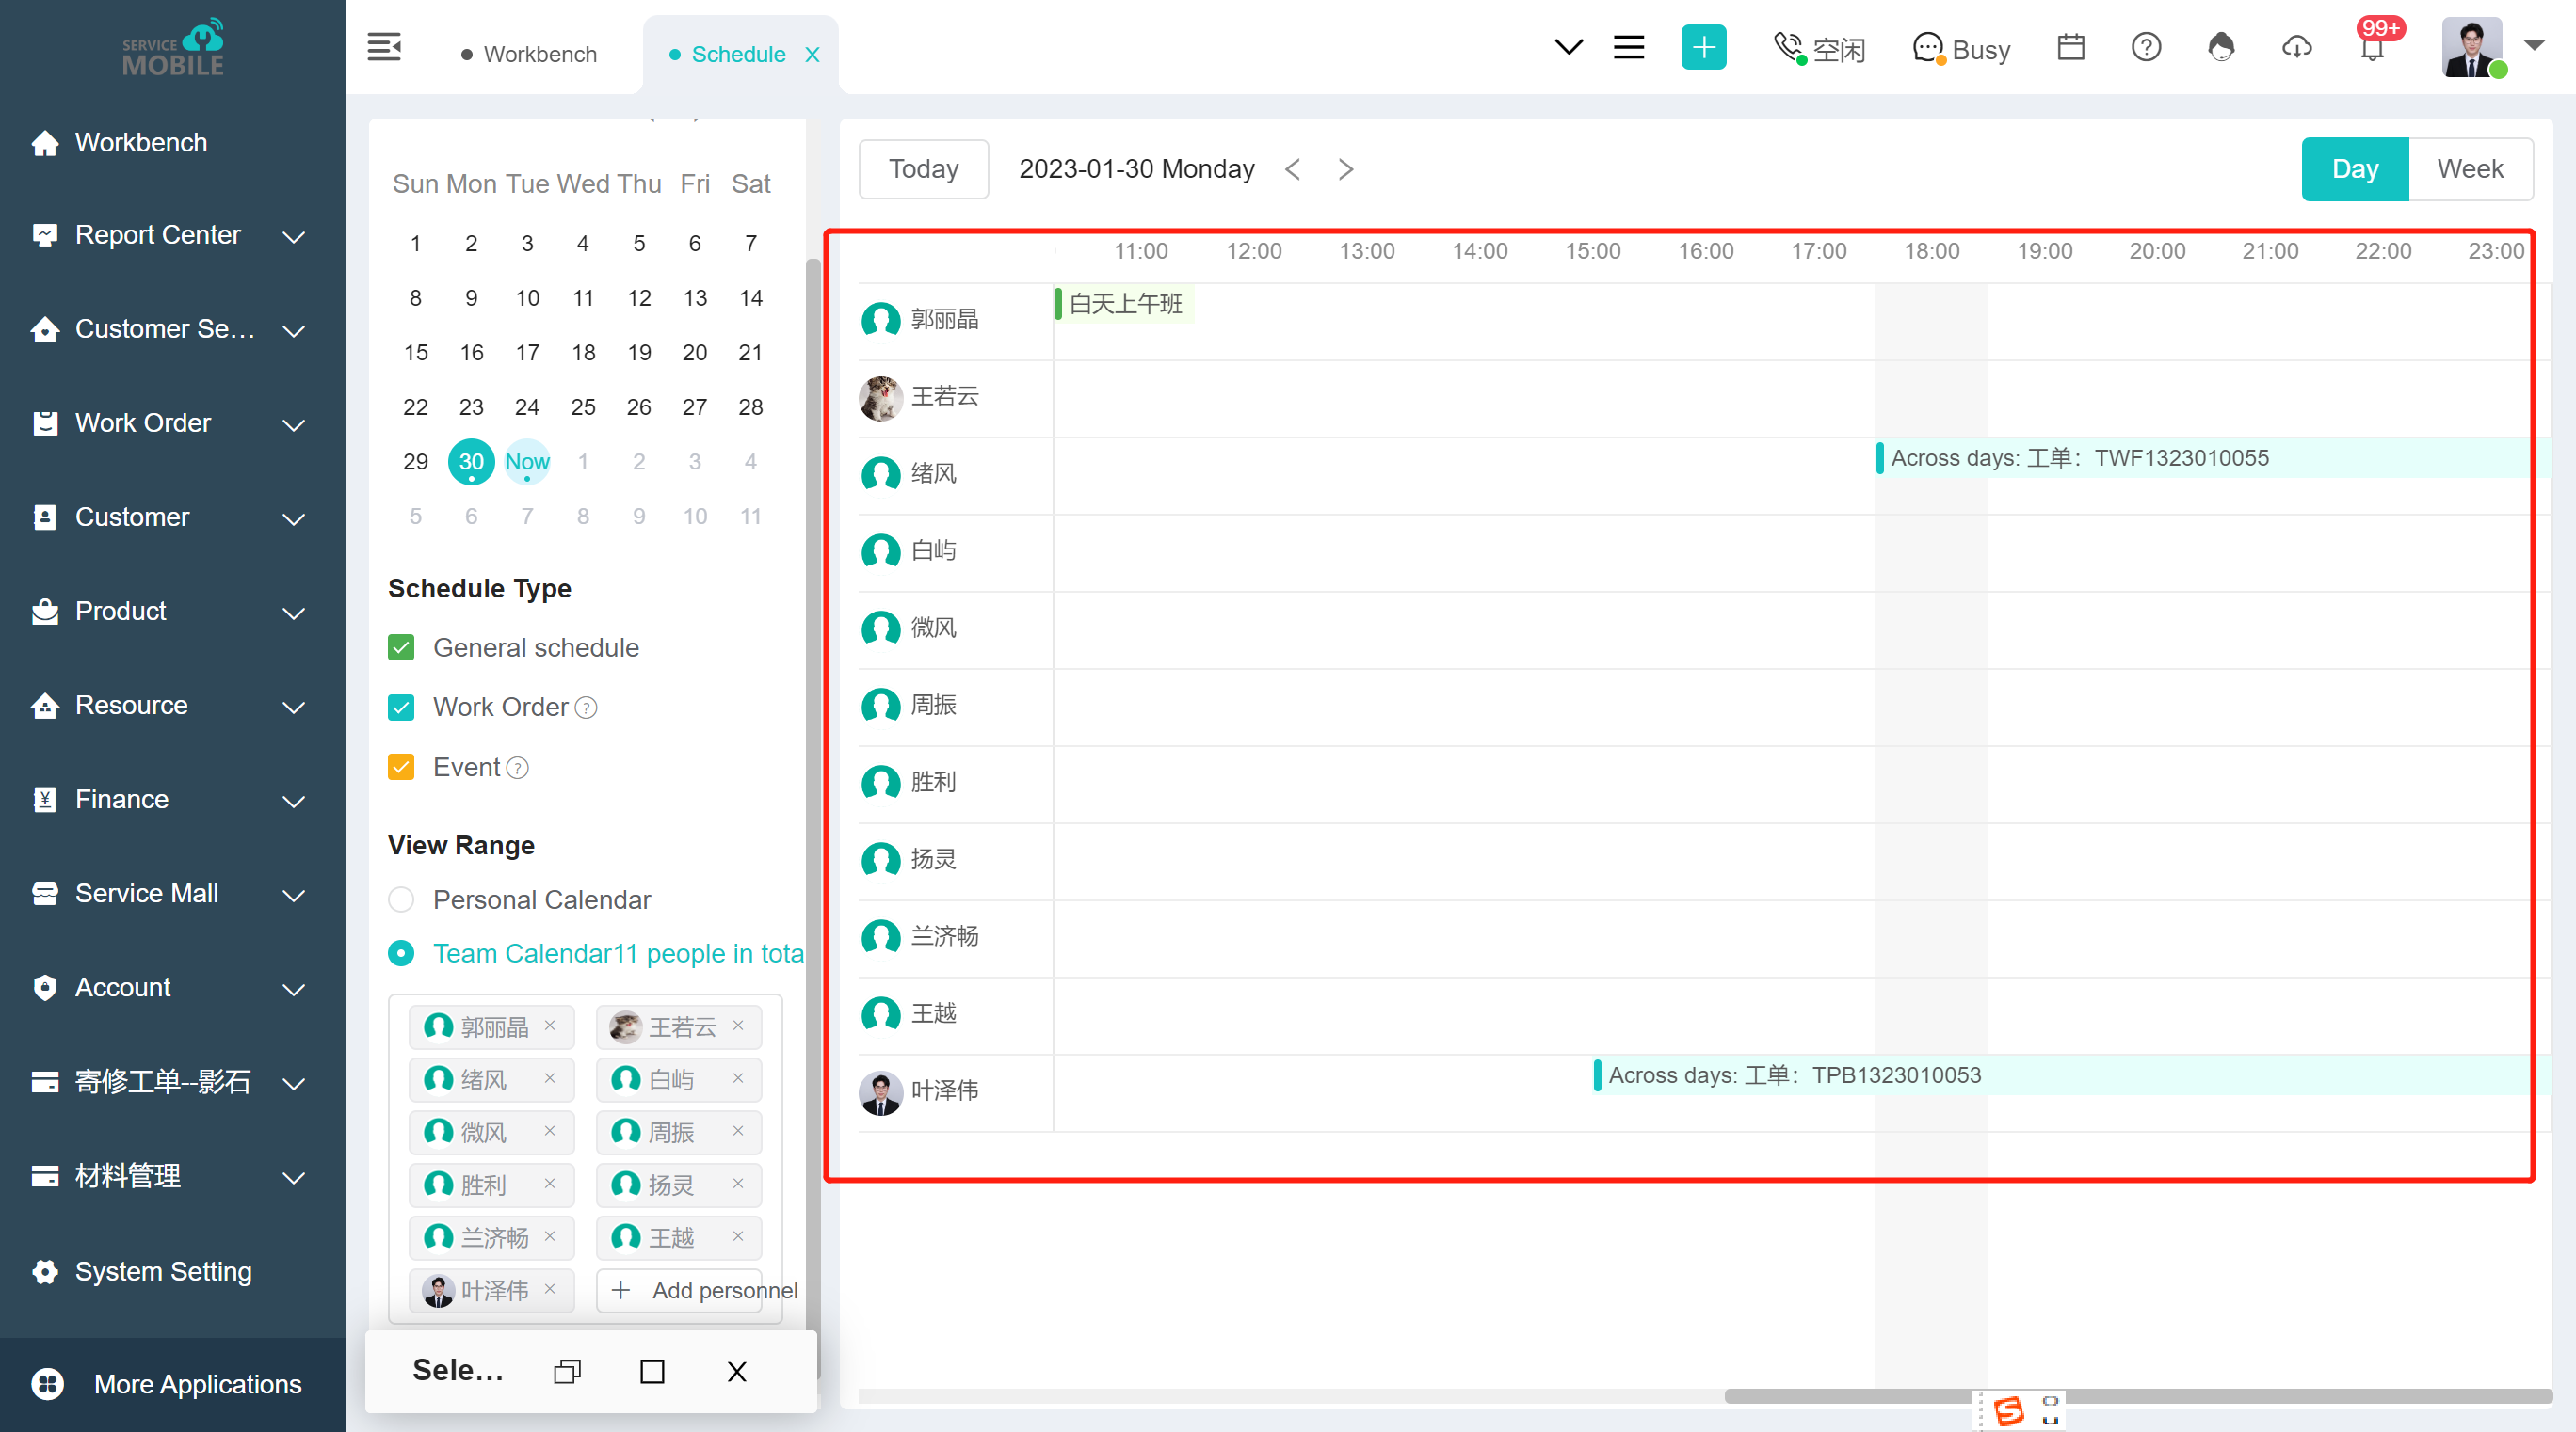
Task: Open Workbench in the sidebar
Action: (x=141, y=143)
